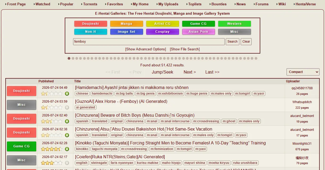The width and height of the screenshot is (325, 170).
Task: Open Forums in the top menu
Action: coord(262,4)
